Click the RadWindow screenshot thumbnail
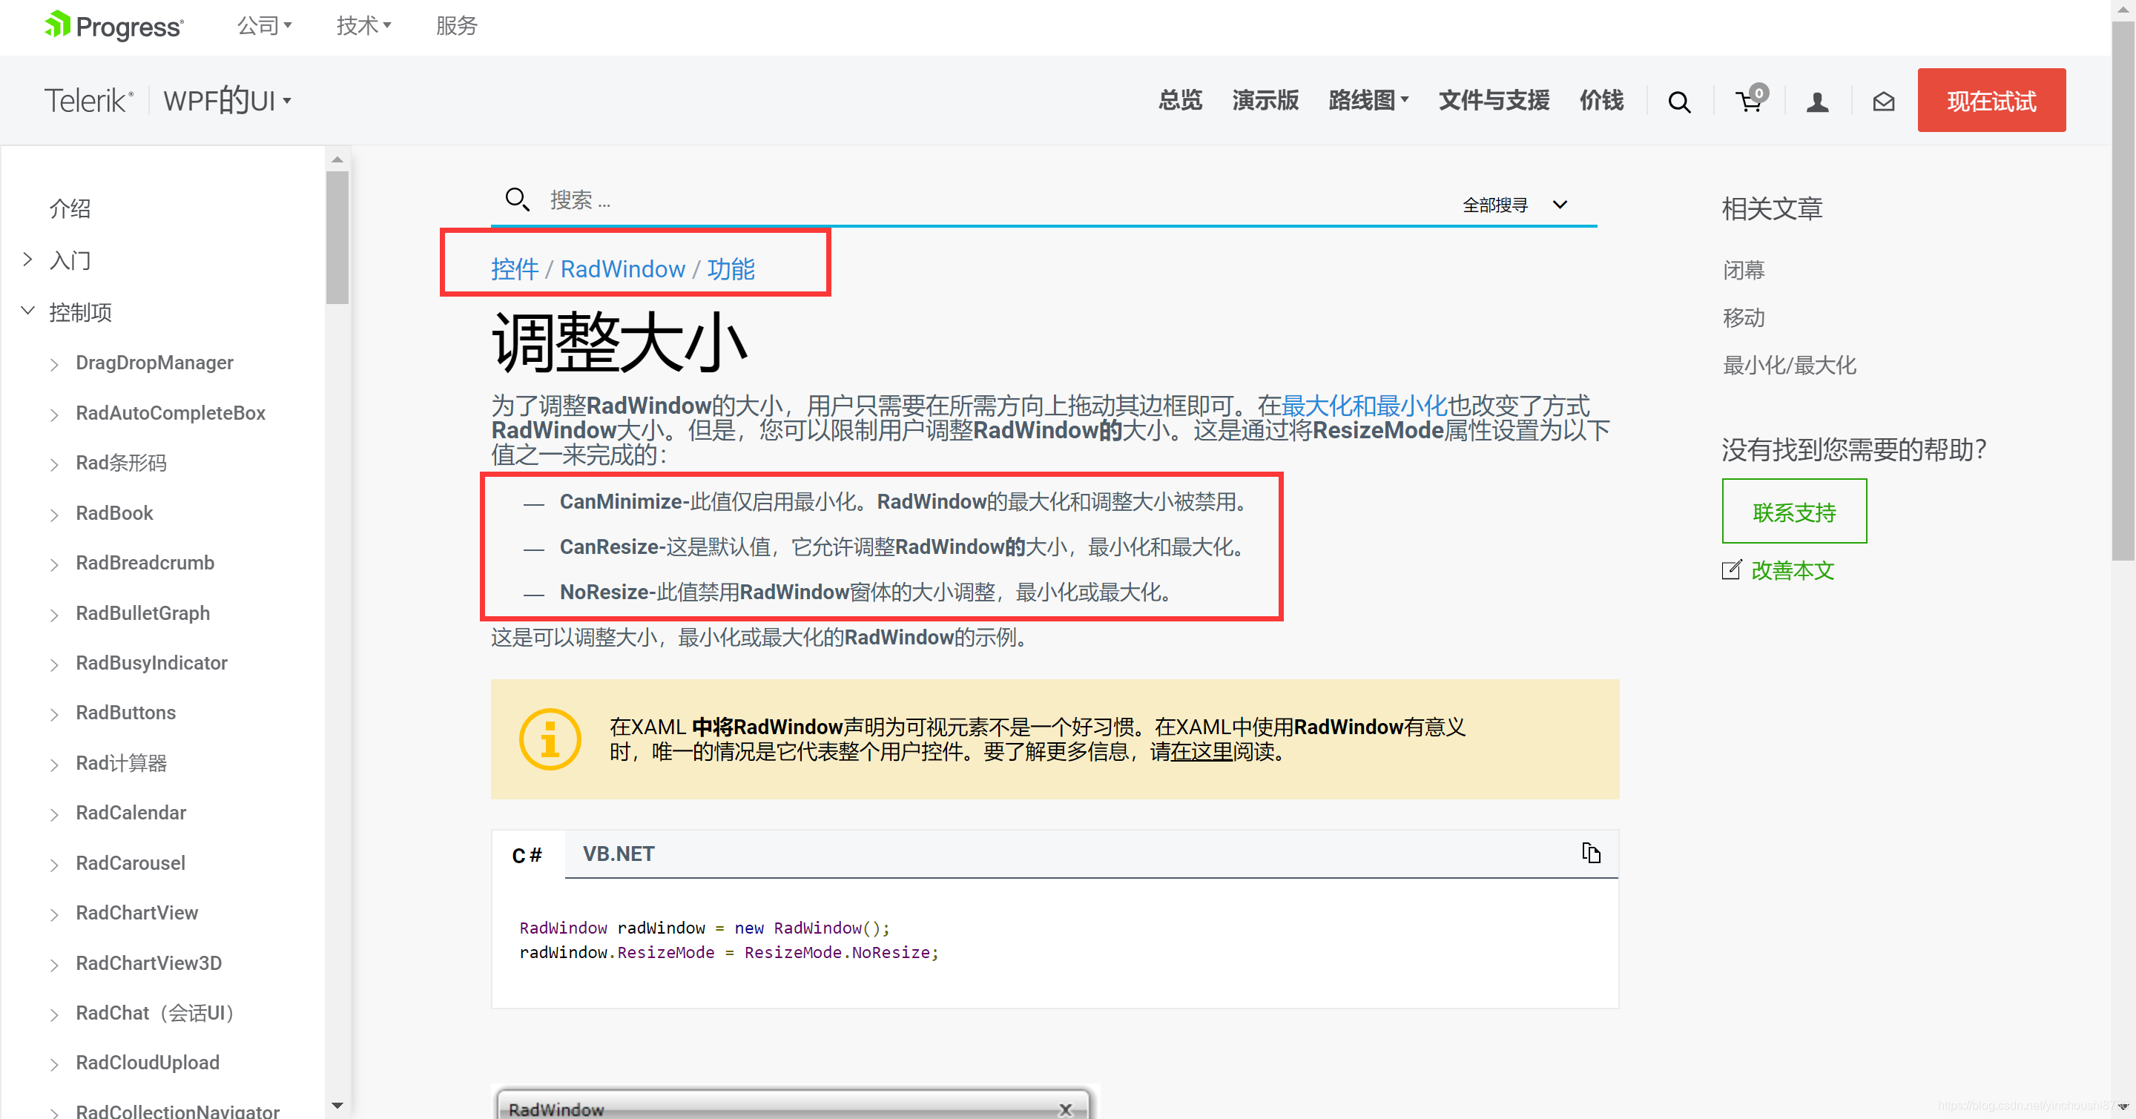 794,1102
